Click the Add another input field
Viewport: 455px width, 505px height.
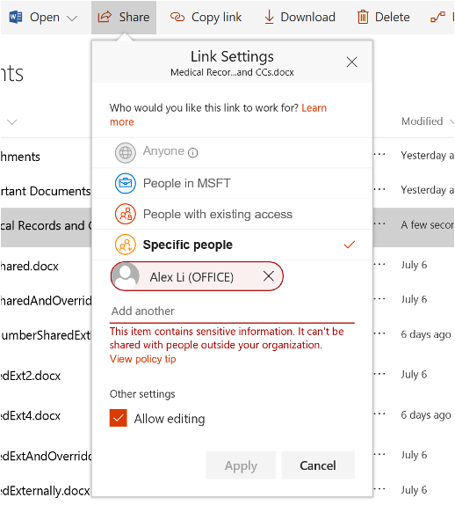[x=232, y=311]
